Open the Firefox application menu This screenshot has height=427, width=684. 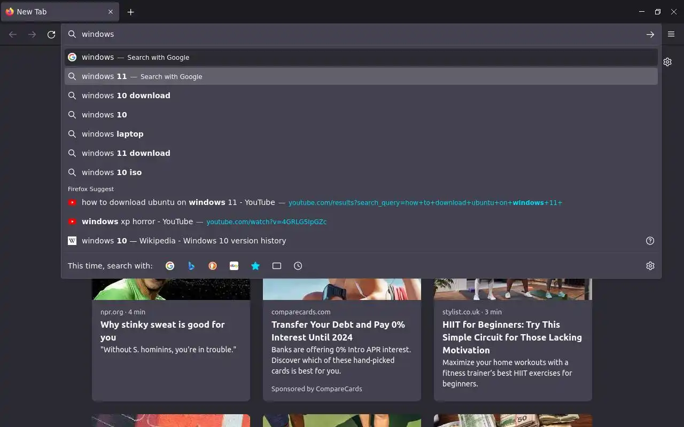click(671, 34)
